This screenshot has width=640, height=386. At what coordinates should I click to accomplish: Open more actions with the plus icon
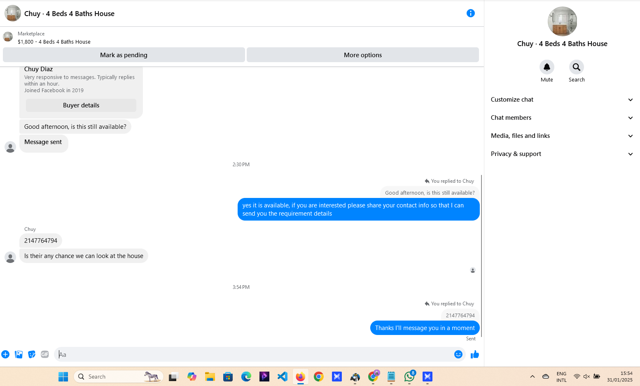click(5, 354)
